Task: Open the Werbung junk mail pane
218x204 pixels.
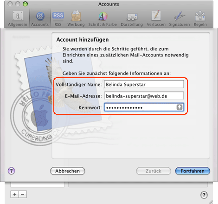Action: (76, 19)
